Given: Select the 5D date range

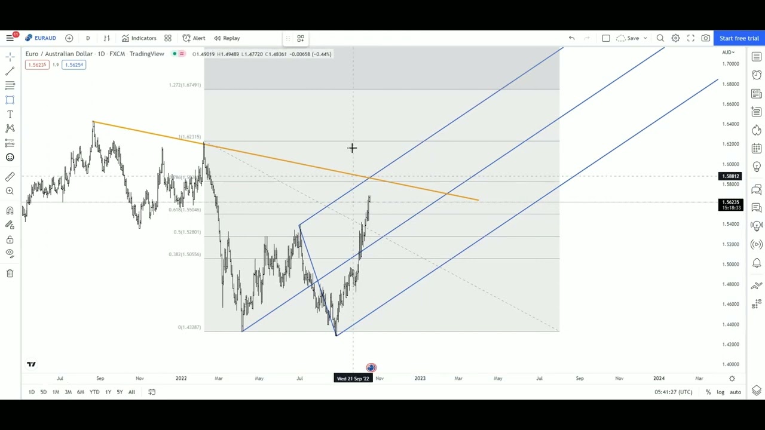Looking at the screenshot, I should tap(44, 392).
